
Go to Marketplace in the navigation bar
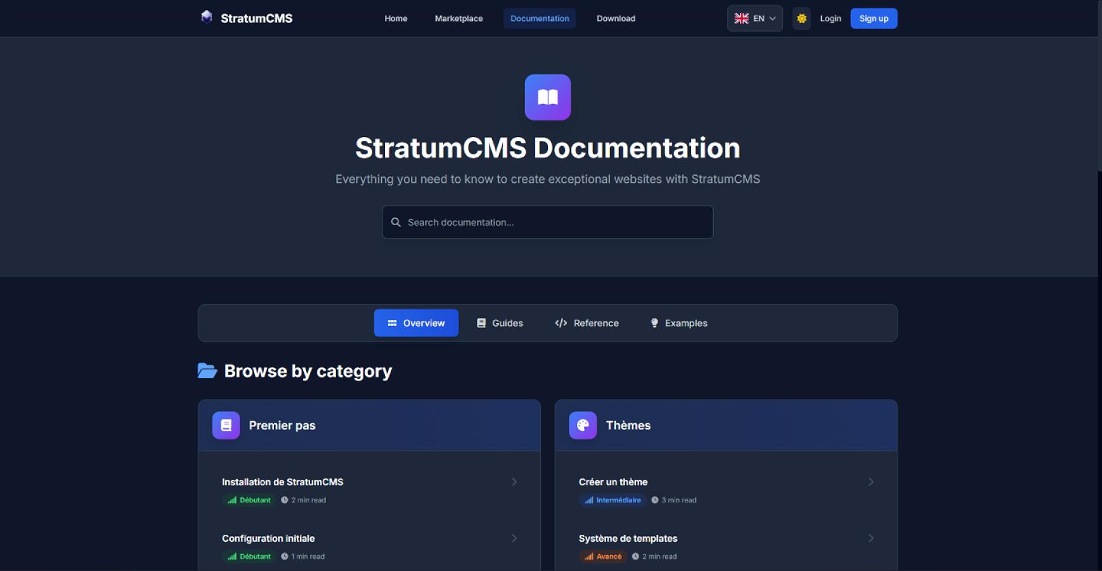point(458,18)
